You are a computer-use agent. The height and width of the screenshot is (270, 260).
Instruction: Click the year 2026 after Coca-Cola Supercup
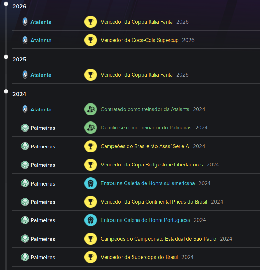pos(188,40)
